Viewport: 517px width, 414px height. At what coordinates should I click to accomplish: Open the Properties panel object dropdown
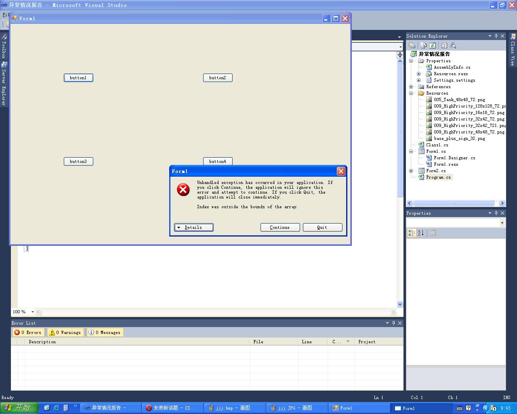click(x=502, y=223)
